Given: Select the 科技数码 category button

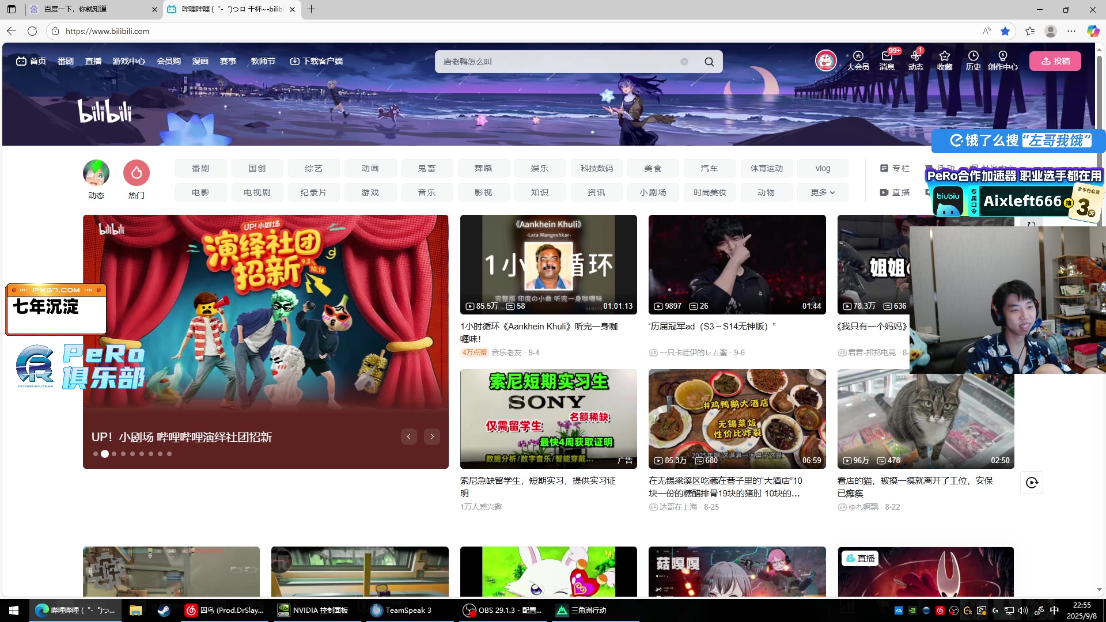Looking at the screenshot, I should tap(597, 168).
